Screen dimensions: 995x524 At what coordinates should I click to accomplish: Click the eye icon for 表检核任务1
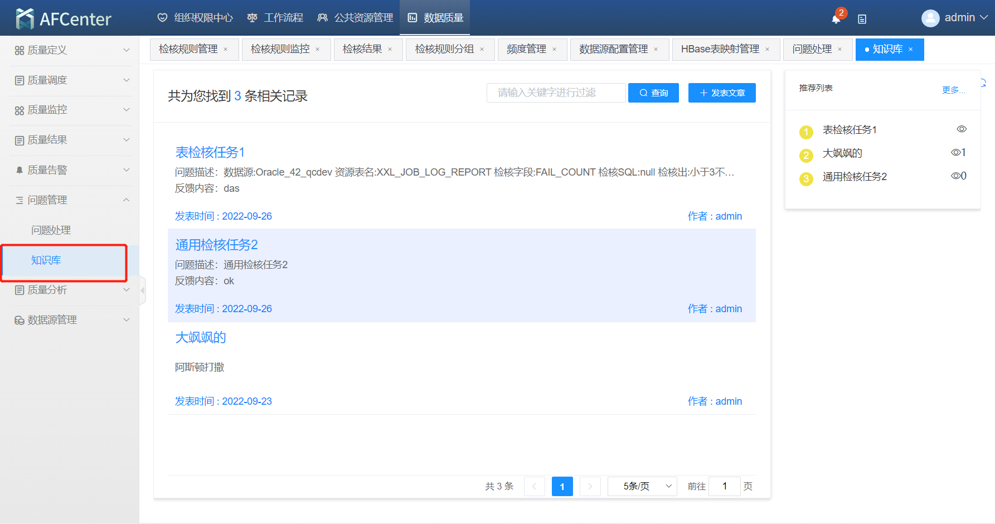962,129
